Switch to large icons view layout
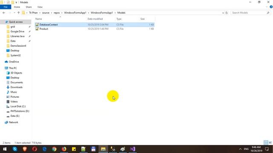 click(270, 143)
